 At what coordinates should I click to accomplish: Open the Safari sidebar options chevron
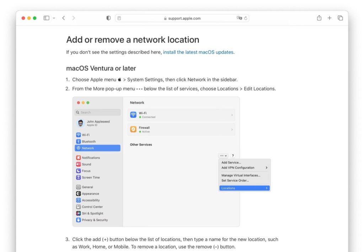(54, 18)
